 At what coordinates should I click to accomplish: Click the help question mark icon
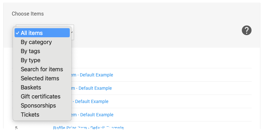tap(247, 30)
